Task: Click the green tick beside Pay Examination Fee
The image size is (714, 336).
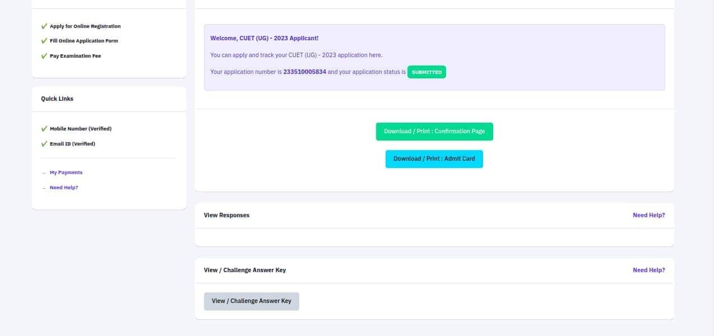Action: tap(44, 56)
